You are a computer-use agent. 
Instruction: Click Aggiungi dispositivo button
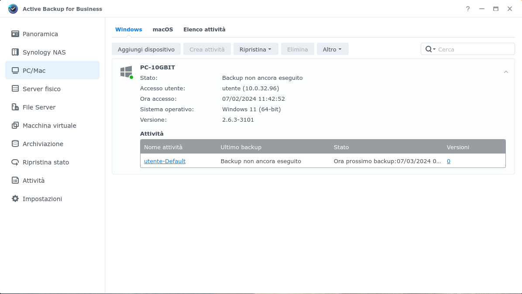point(146,49)
